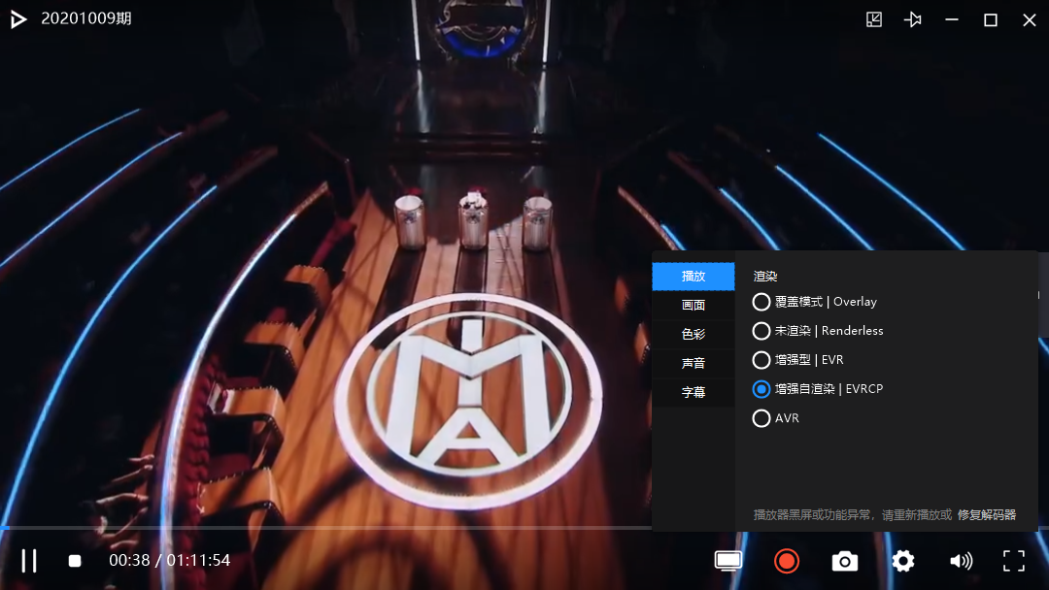This screenshot has height=590, width=1049.
Task: Click the 修复解码器 link
Action: tap(987, 514)
